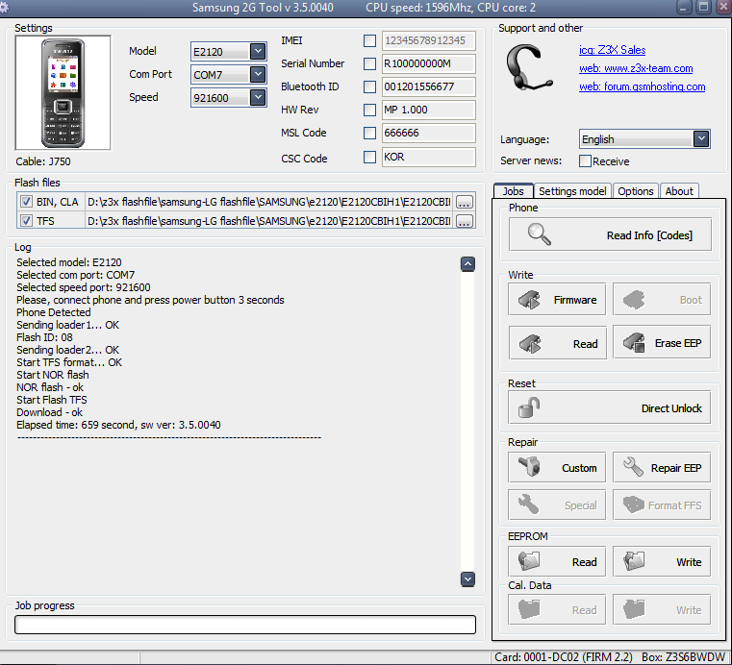Click the gear icon in the title bar
The image size is (732, 665).
pos(4,8)
